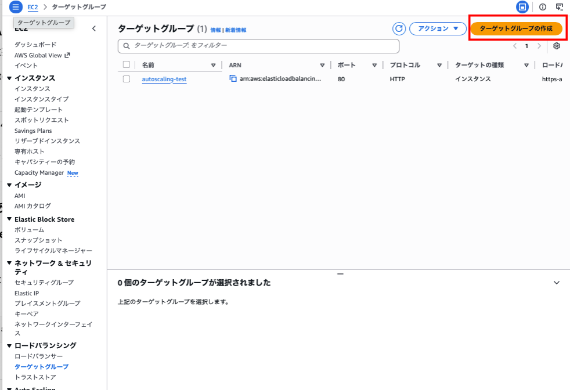Click ターゲットグループの作成 button
Screen dimensions: 570x390
pos(516,28)
